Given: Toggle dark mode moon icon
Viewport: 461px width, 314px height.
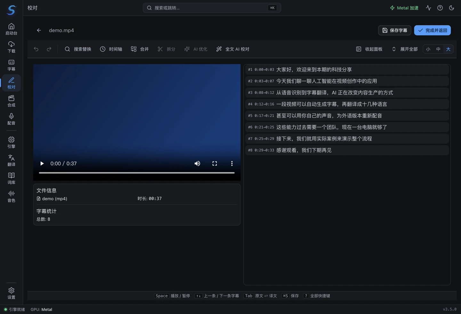Looking at the screenshot, I should click(451, 8).
